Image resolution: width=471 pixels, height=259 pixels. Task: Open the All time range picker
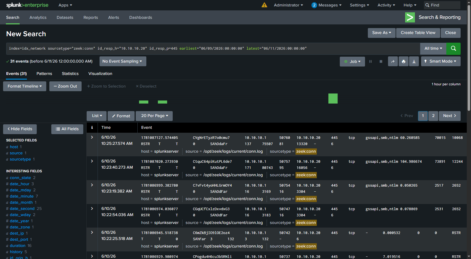(433, 49)
